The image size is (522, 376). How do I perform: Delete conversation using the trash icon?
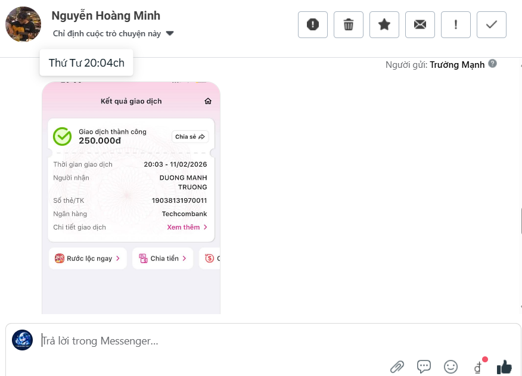(x=348, y=24)
